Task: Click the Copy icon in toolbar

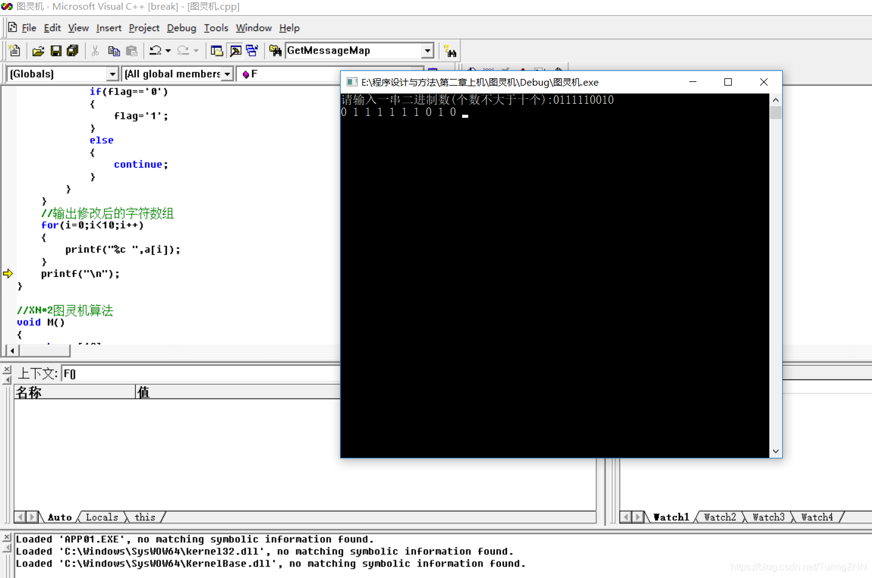Action: coord(114,51)
